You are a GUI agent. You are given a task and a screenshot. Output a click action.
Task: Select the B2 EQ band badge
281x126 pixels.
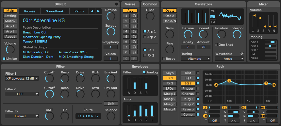243,107
